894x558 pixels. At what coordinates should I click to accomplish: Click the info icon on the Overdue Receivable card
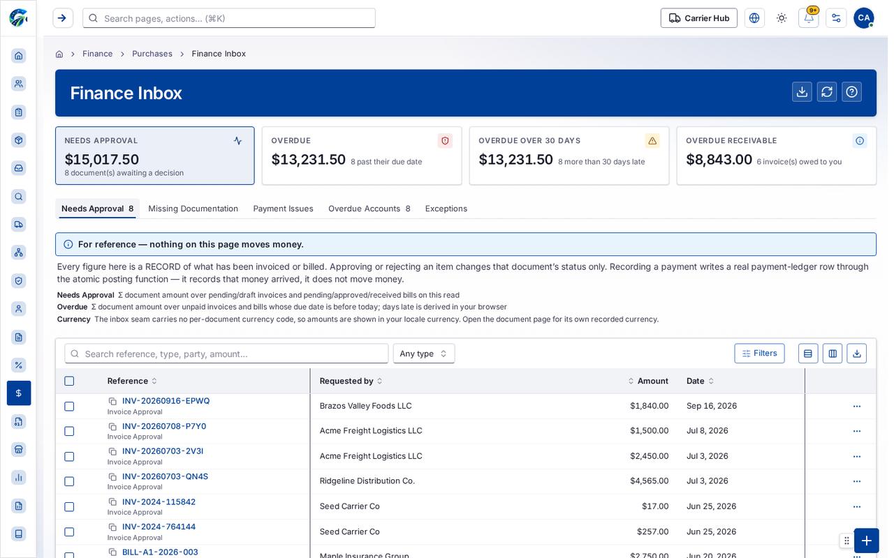(x=860, y=141)
